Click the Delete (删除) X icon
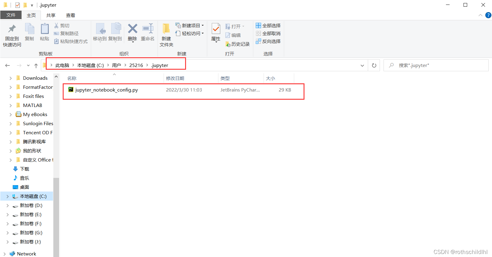The width and height of the screenshot is (492, 257). point(132,29)
